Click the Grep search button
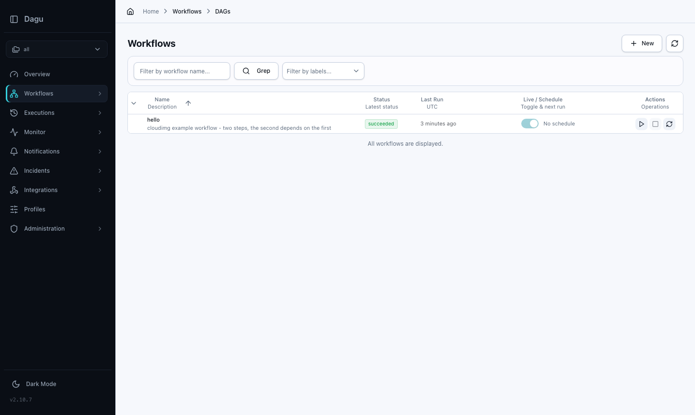695x415 pixels. tap(256, 71)
